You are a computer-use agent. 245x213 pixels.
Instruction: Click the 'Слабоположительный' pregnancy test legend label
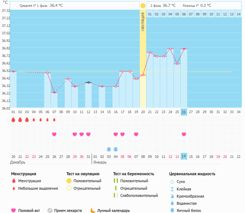coord(139,195)
